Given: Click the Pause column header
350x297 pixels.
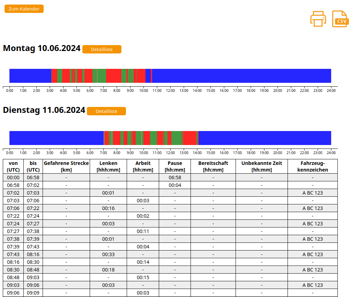Looking at the screenshot, I should pyautogui.click(x=175, y=166).
